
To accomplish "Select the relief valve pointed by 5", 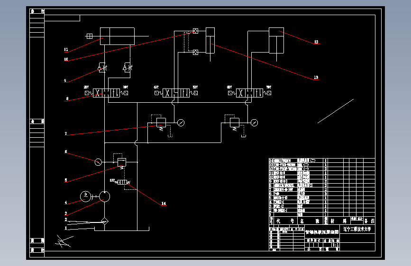I will coord(122,162).
